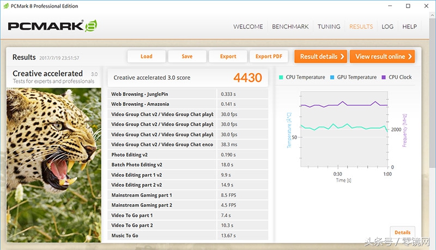Viewport: 436px width, 250px height.
Task: Select the Video Group Chat encoding row
Action: click(x=187, y=145)
